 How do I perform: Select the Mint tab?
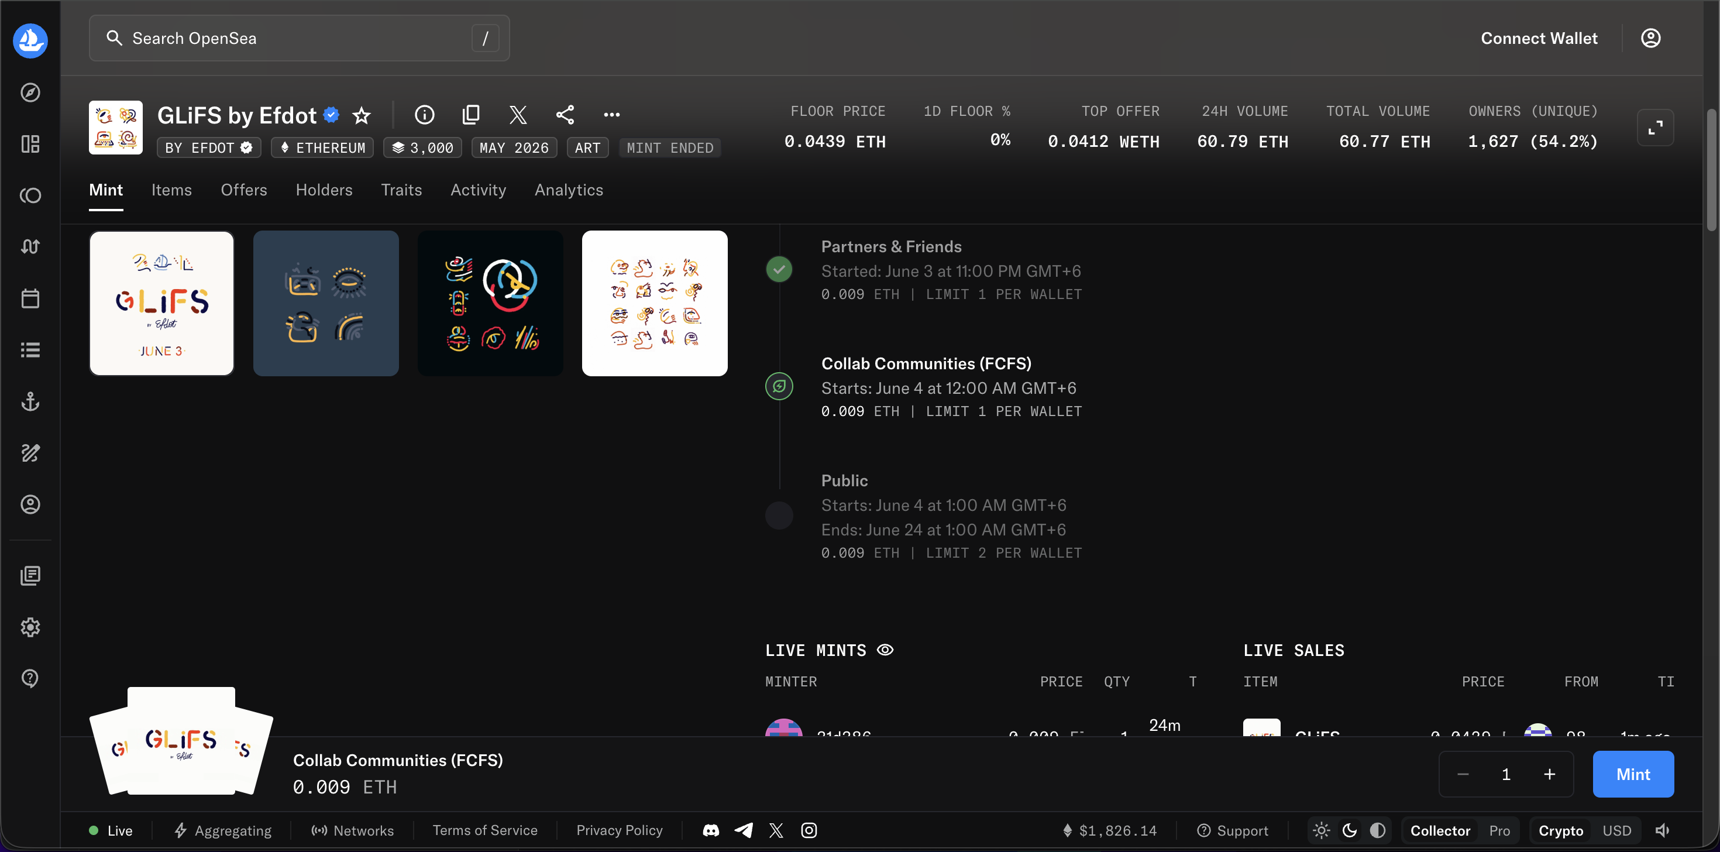pos(106,190)
